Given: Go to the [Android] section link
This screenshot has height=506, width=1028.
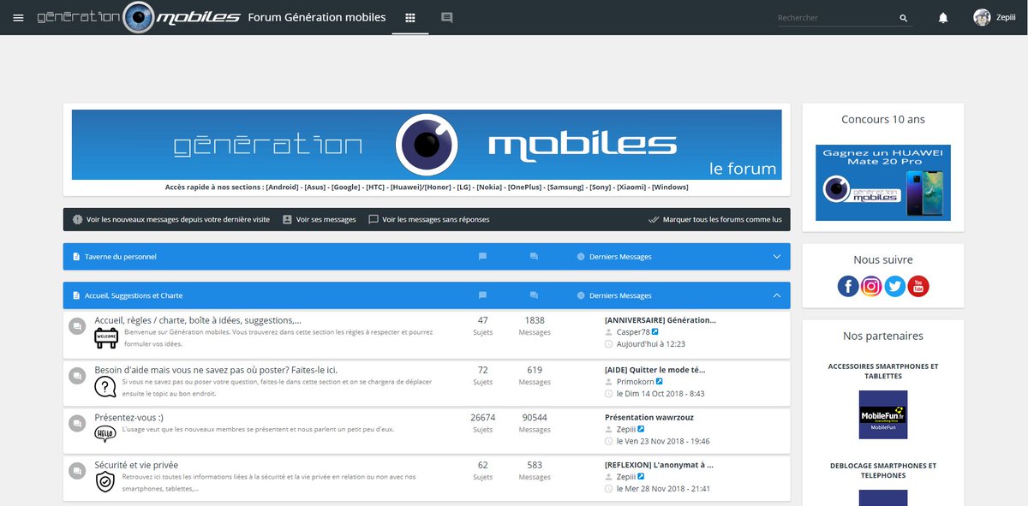Looking at the screenshot, I should pos(282,187).
